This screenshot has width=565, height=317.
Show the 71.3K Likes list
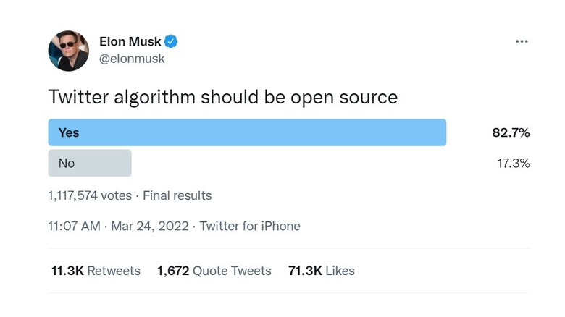321,271
